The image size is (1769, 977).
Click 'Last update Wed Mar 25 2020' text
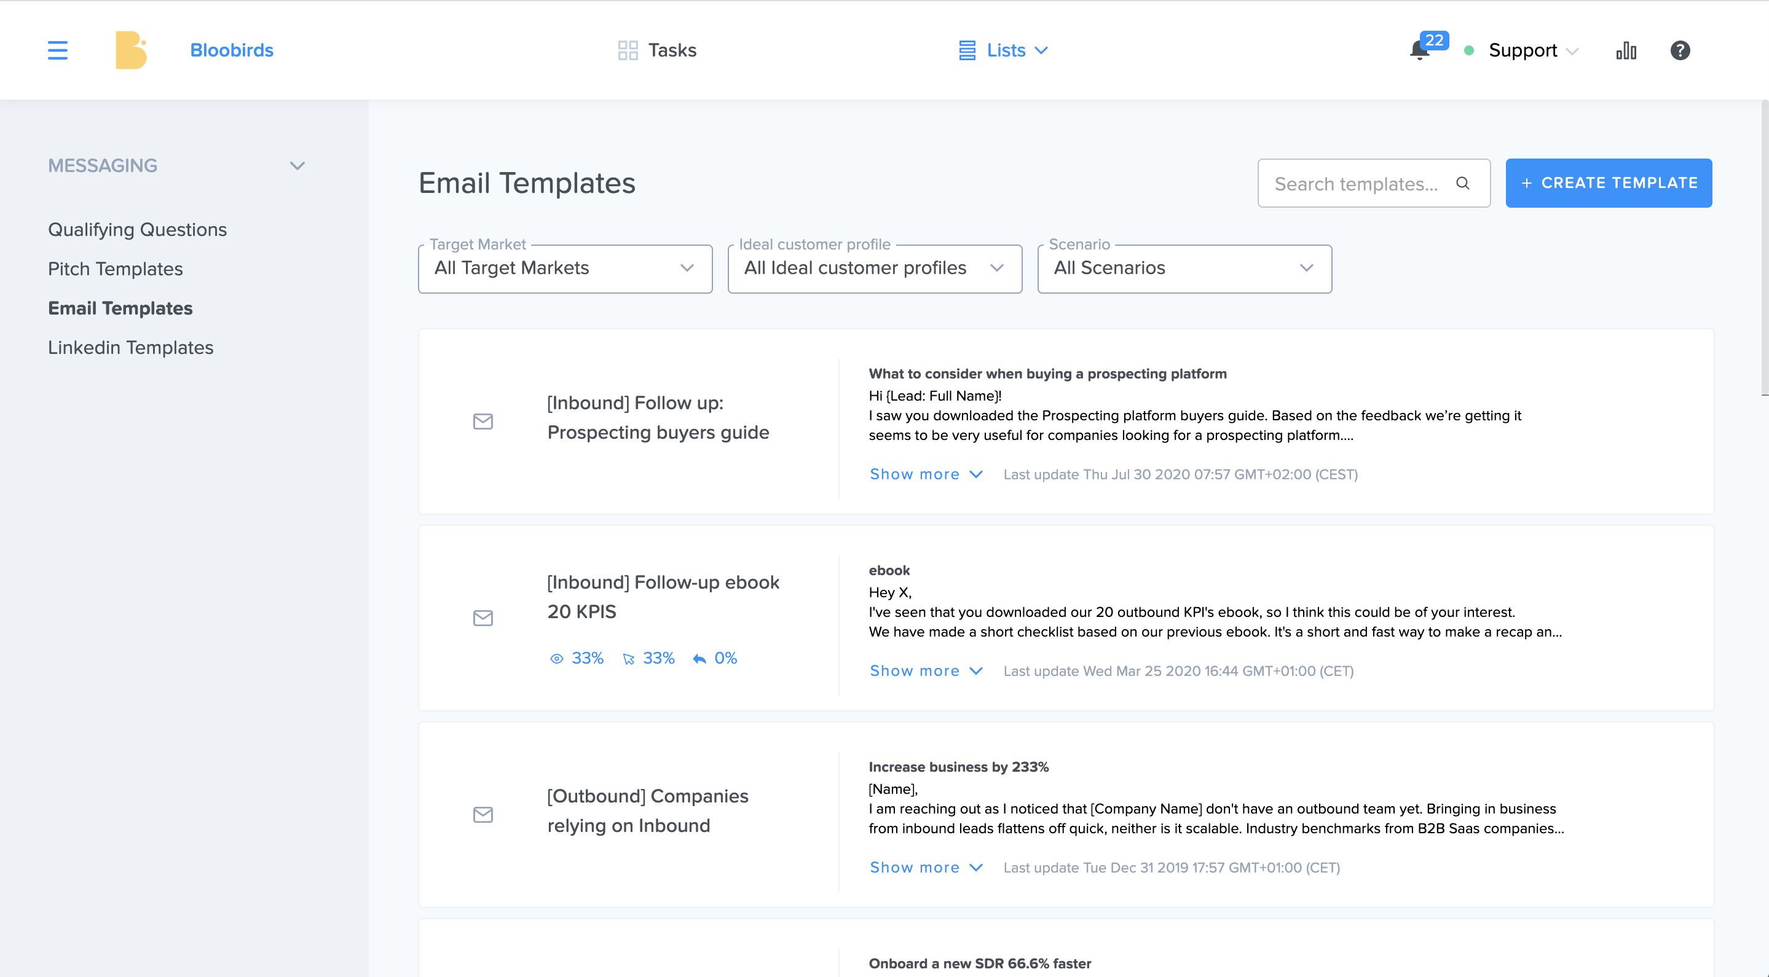(1178, 671)
